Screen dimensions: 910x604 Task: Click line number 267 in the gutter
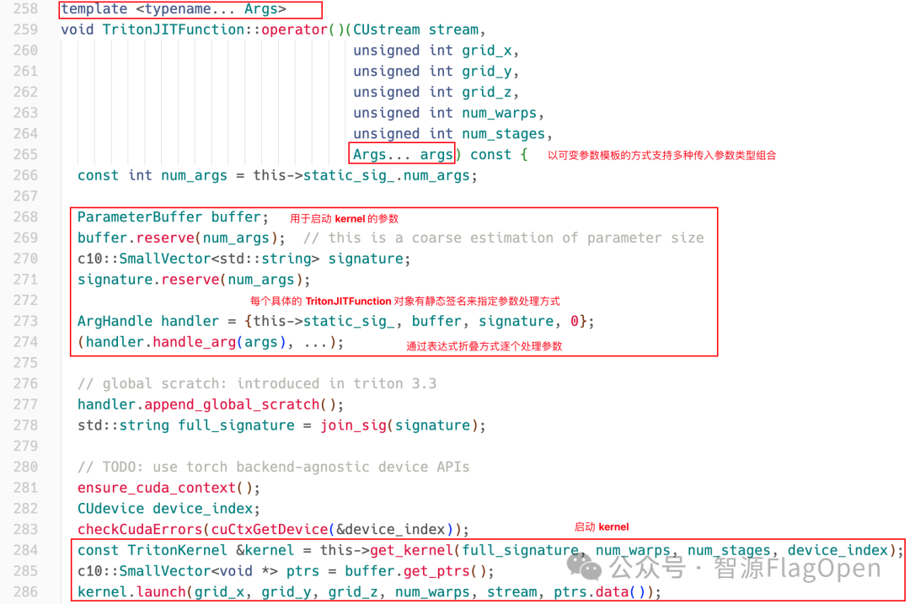[25, 196]
